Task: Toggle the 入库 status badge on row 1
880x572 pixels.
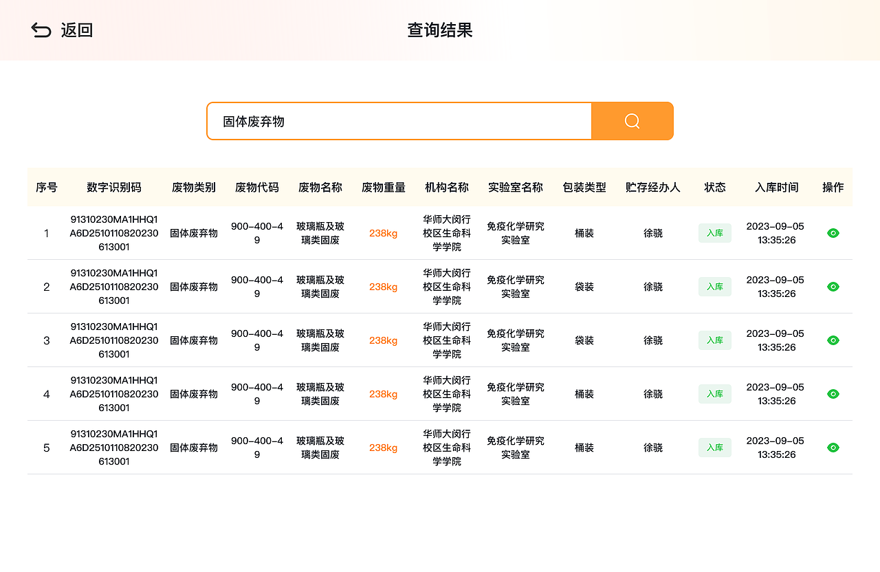Action: point(714,233)
